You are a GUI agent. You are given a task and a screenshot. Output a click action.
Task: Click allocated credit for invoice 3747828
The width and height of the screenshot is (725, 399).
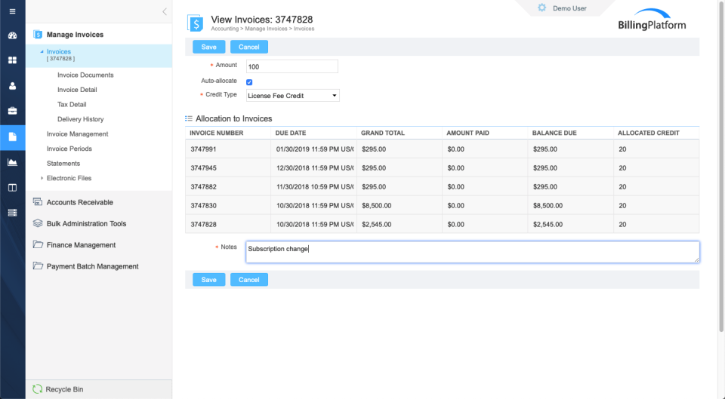coord(656,225)
